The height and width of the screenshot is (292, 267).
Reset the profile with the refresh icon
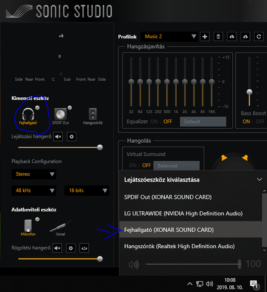tap(259, 36)
